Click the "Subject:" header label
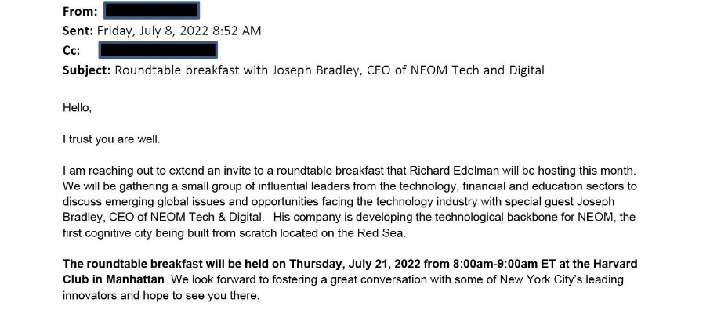 click(86, 70)
